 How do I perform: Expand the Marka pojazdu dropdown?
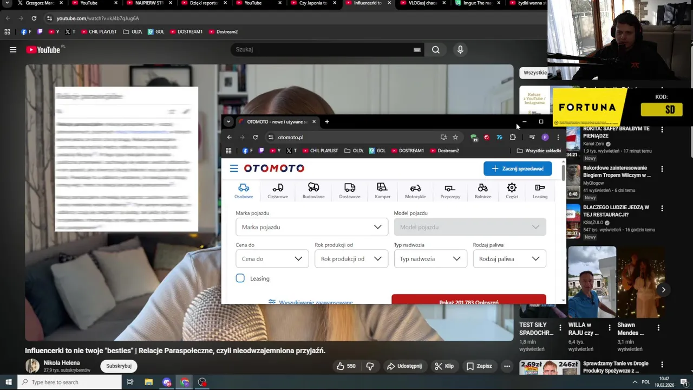coord(312,227)
